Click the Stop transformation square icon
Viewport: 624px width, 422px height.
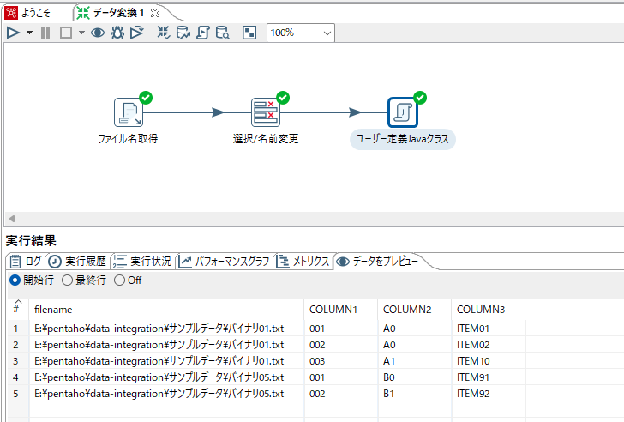65,33
